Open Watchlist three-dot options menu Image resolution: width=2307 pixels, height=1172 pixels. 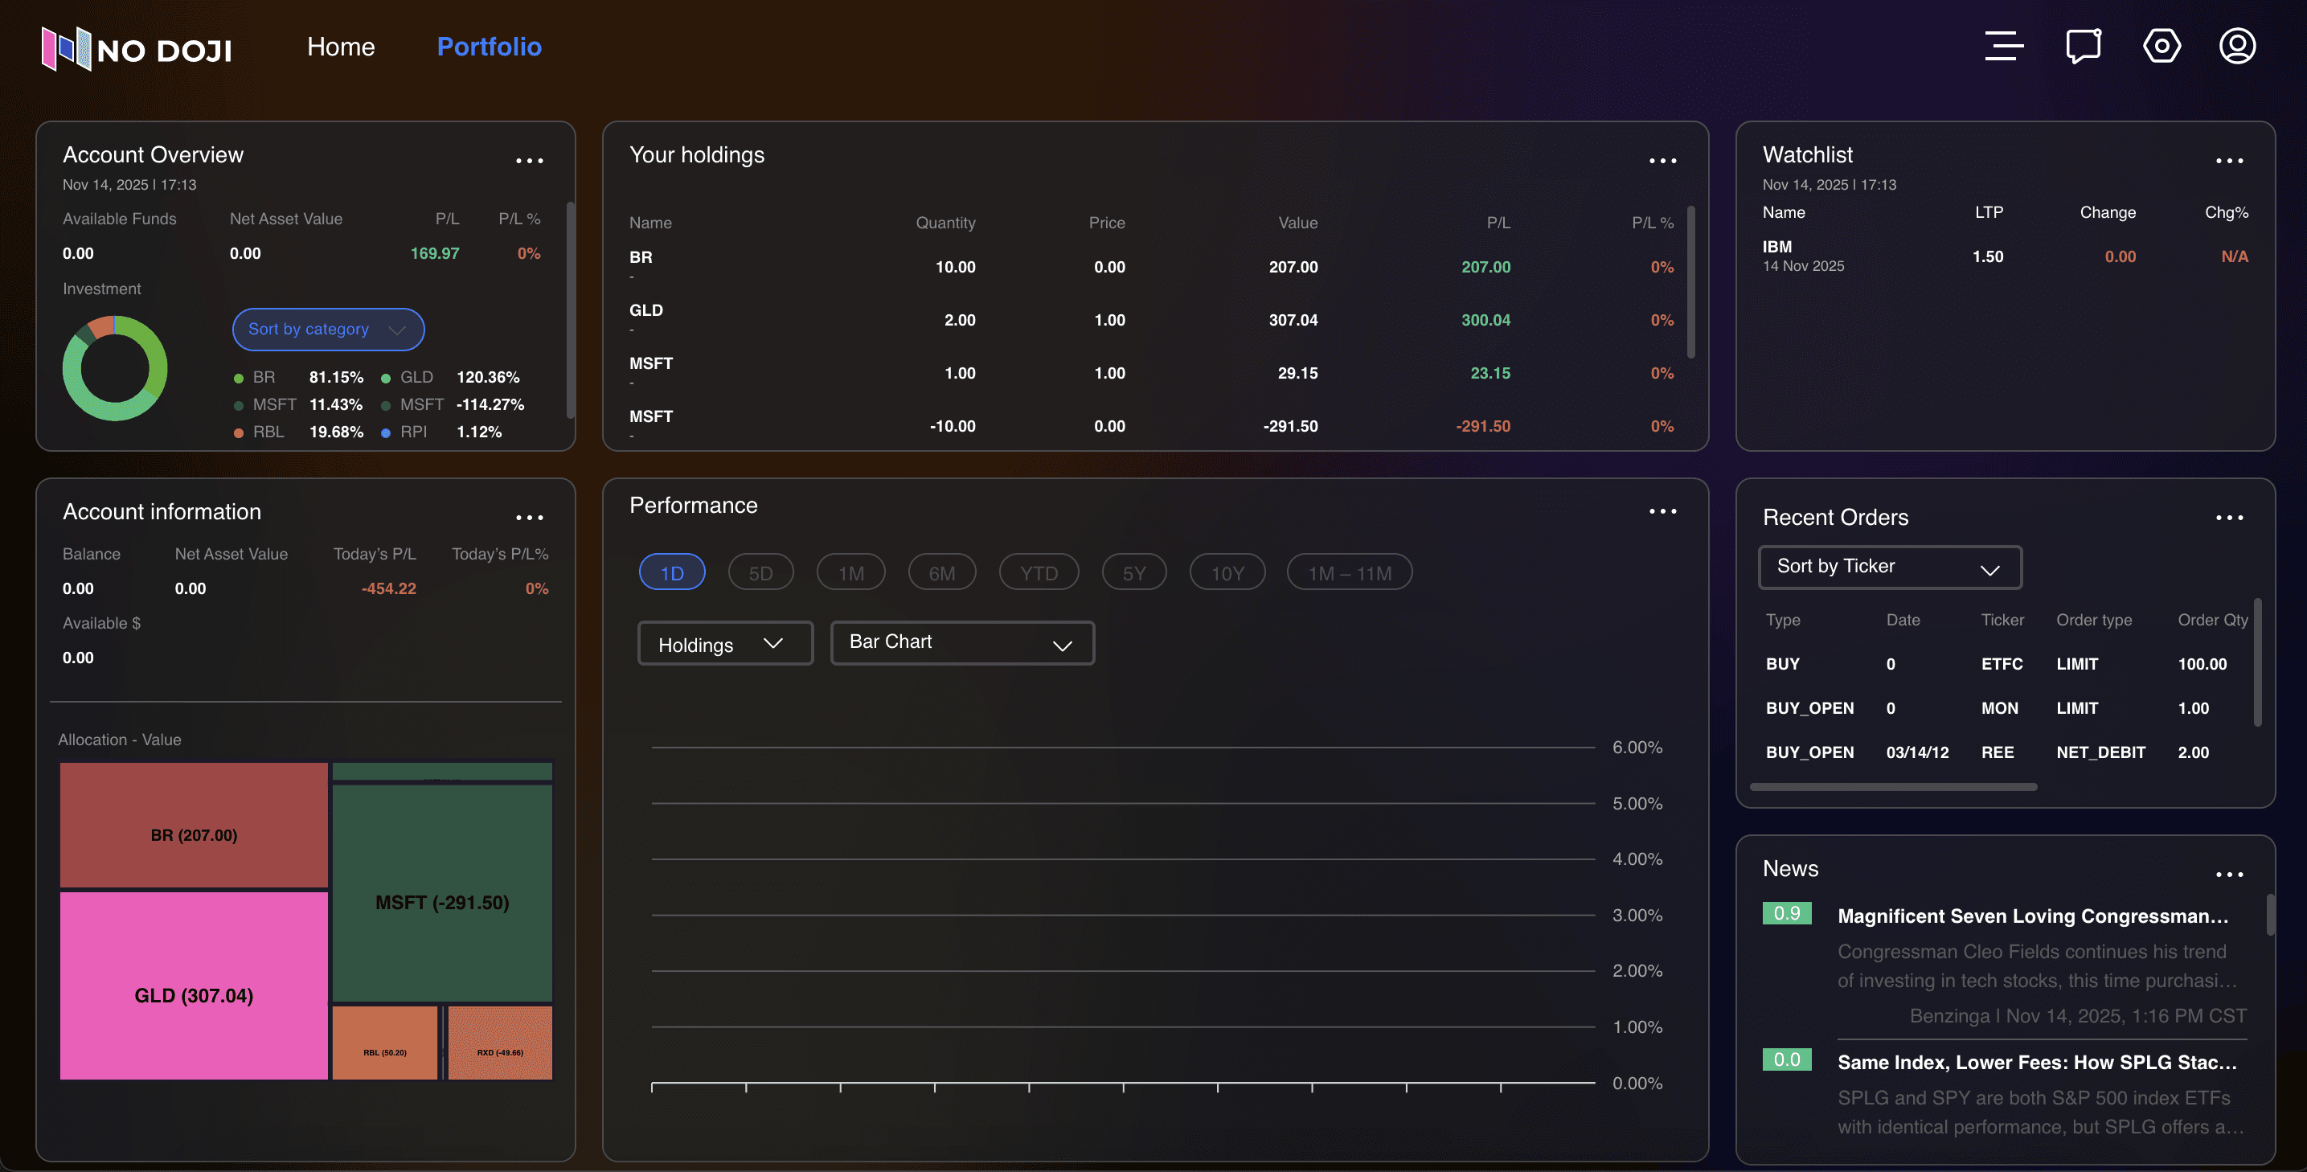click(2229, 161)
